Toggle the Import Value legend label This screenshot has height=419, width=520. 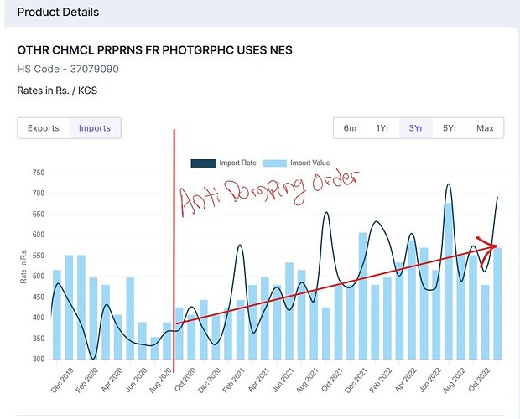312,163
